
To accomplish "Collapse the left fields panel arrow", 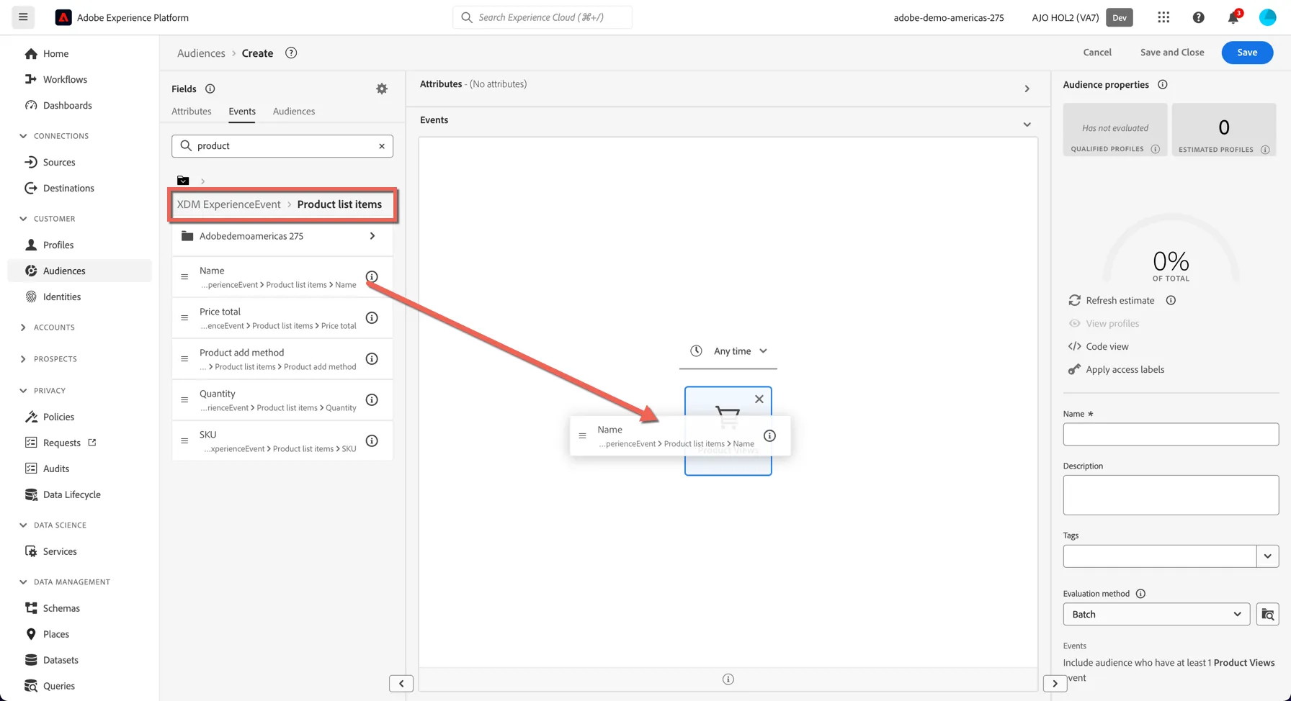I will click(x=401, y=684).
